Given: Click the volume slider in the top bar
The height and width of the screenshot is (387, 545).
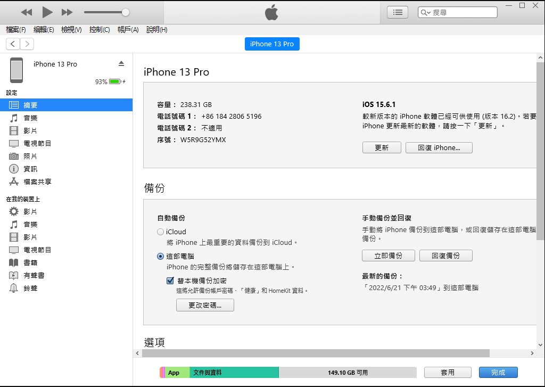Looking at the screenshot, I should [x=106, y=12].
